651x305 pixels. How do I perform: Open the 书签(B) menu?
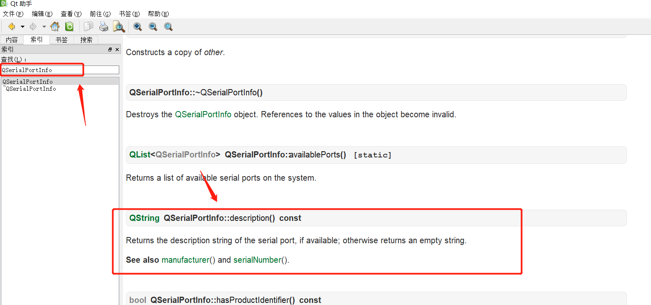pyautogui.click(x=129, y=14)
